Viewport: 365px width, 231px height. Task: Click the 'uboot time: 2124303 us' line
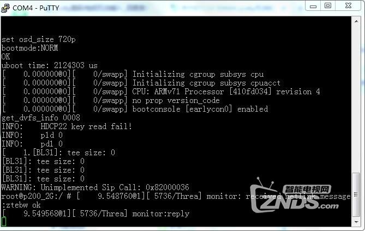(x=49, y=65)
